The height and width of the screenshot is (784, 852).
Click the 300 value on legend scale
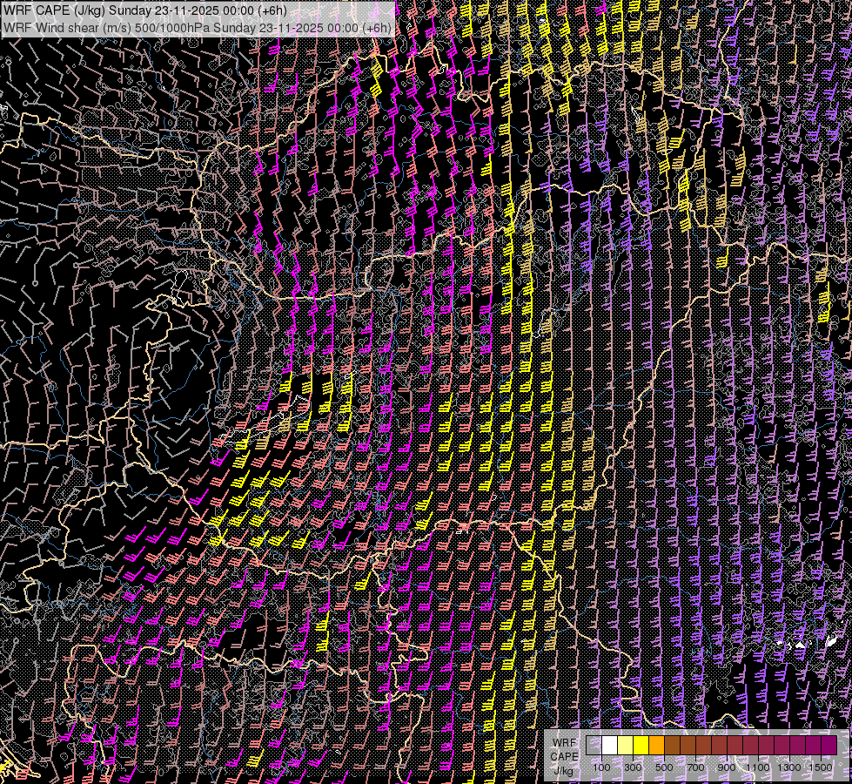[x=633, y=767]
